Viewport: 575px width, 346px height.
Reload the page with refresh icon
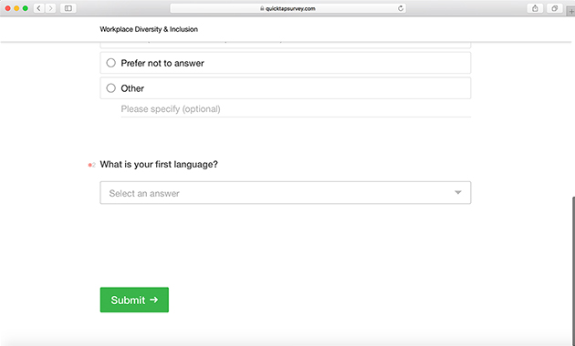(401, 8)
